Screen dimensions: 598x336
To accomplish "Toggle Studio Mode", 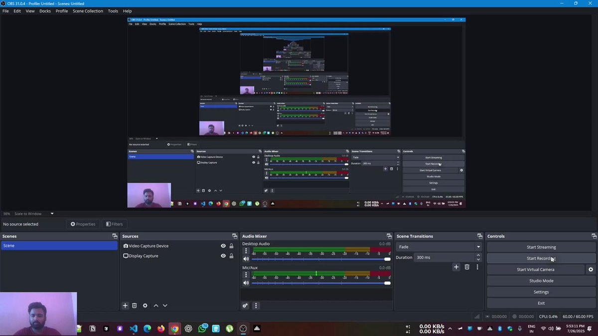I will [541, 281].
